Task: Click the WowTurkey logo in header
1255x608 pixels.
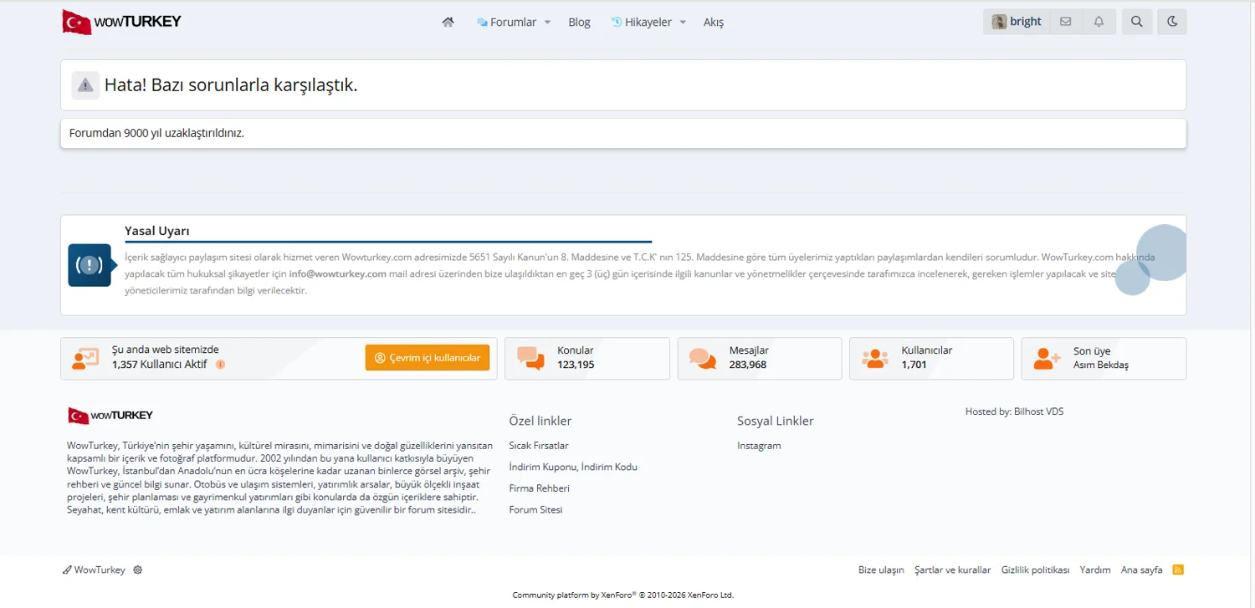Action: (122, 22)
